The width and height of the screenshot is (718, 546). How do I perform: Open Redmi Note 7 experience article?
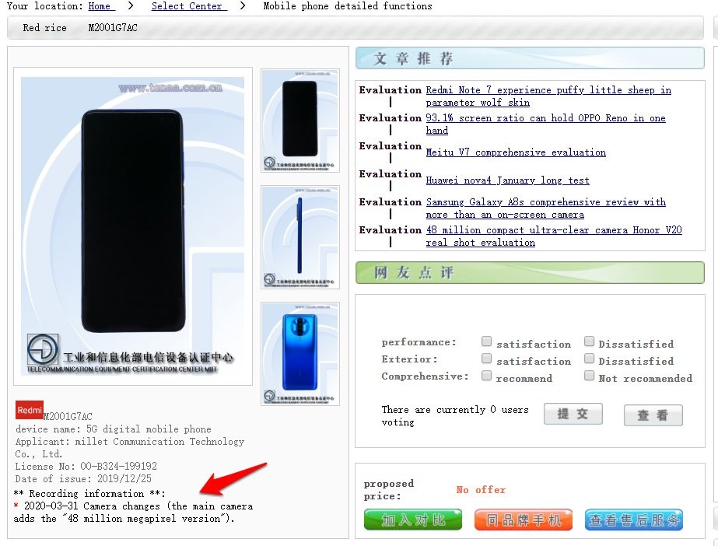point(548,96)
